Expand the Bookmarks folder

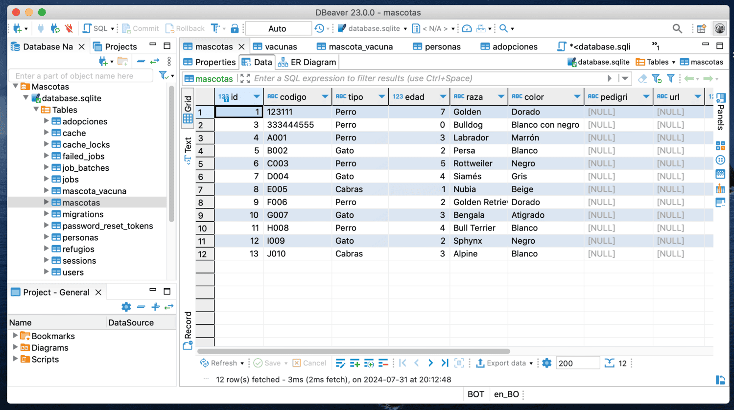pyautogui.click(x=15, y=336)
